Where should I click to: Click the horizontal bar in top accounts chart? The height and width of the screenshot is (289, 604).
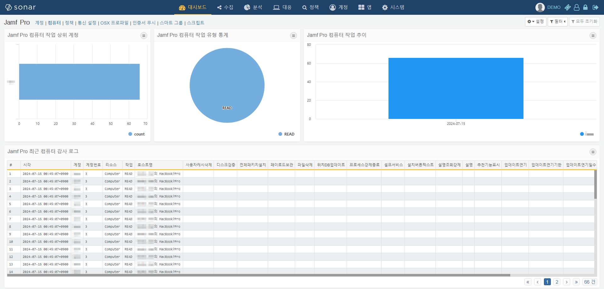click(x=79, y=82)
